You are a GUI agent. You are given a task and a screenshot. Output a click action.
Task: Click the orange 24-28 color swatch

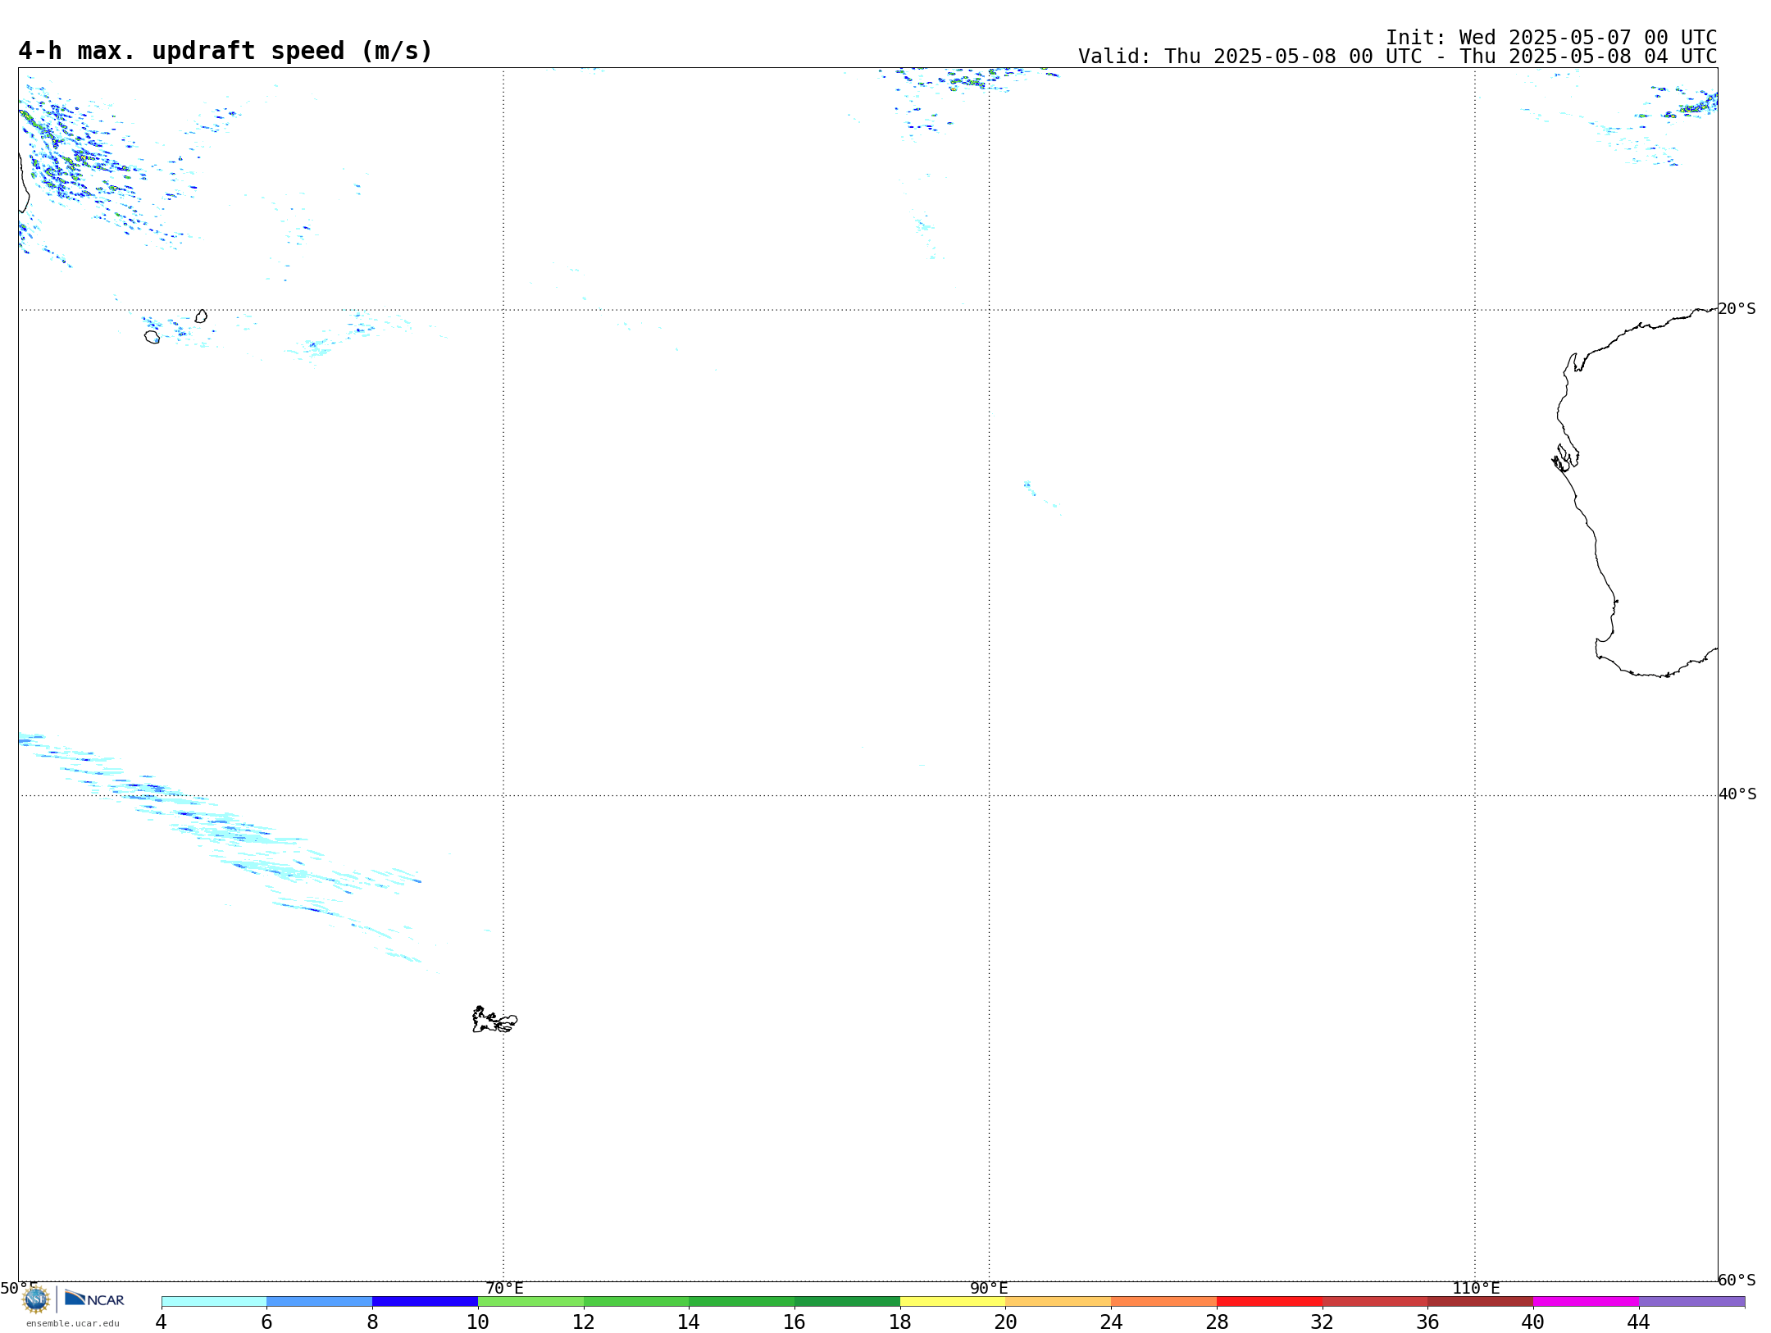[1163, 1302]
